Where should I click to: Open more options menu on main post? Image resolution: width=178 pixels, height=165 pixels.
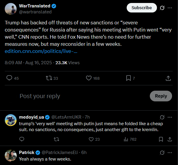[x=170, y=8]
